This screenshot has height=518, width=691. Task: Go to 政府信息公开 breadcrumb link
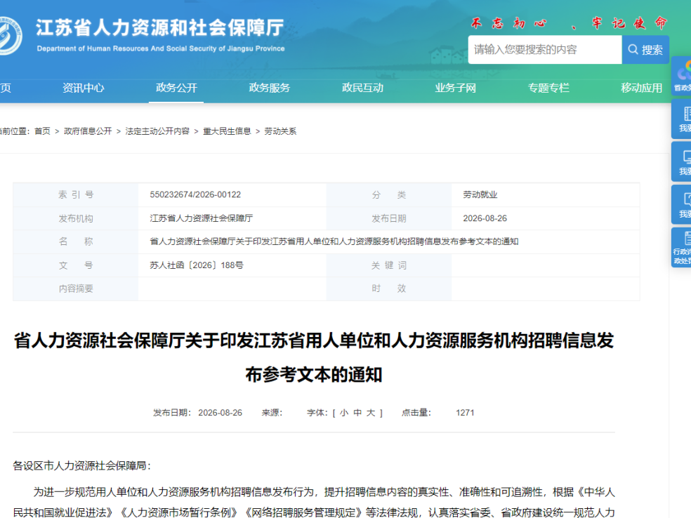coord(88,131)
